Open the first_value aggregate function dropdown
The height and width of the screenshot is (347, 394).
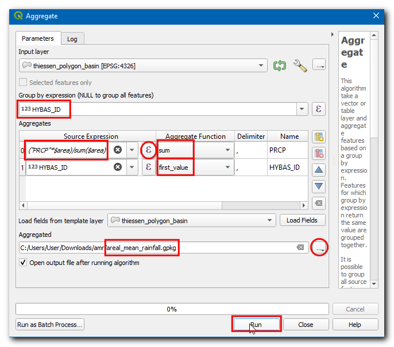[228, 167]
